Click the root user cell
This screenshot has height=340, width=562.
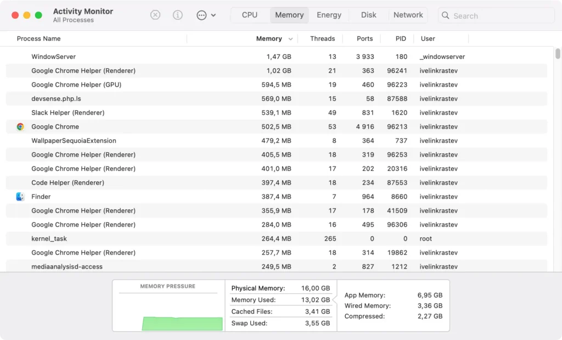point(426,238)
